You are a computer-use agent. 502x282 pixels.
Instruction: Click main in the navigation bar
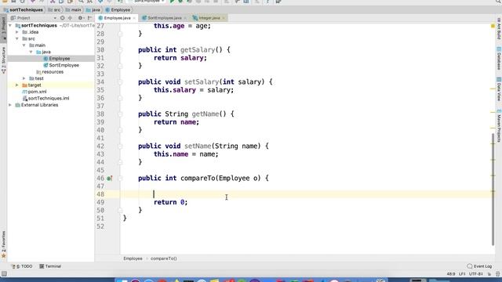point(73,10)
